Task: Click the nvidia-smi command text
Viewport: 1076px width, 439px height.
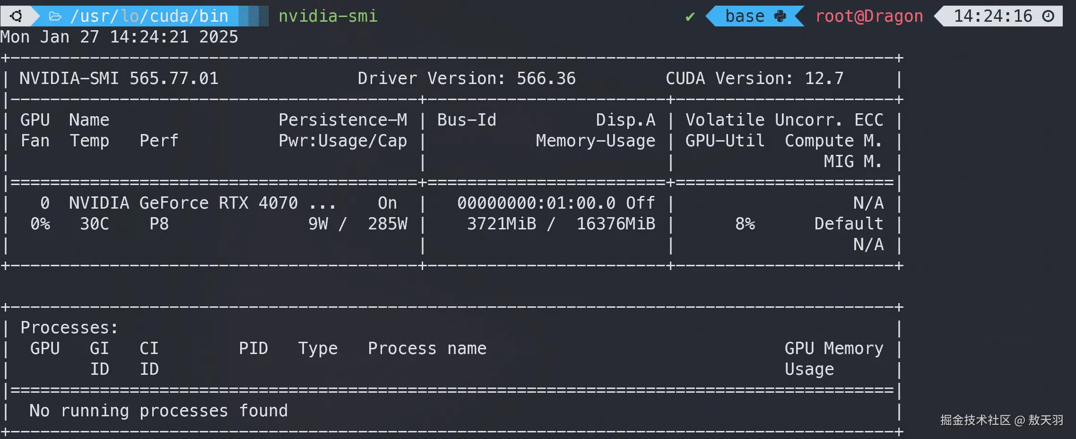Action: [328, 17]
